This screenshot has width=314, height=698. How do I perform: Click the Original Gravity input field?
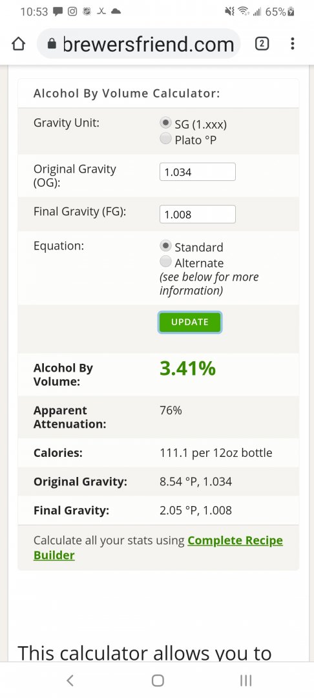(x=198, y=172)
